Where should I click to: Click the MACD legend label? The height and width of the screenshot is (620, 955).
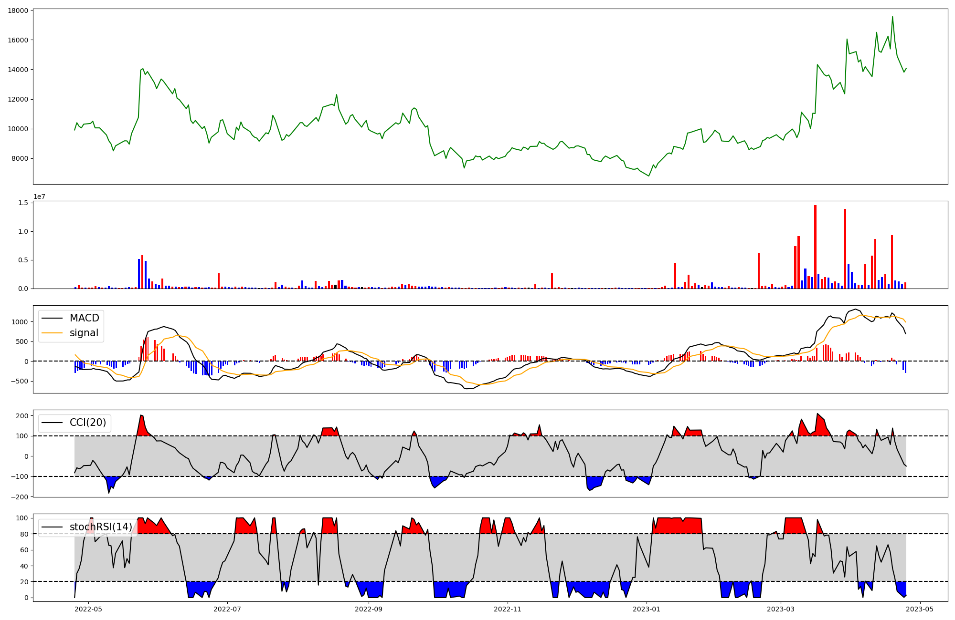pos(85,318)
